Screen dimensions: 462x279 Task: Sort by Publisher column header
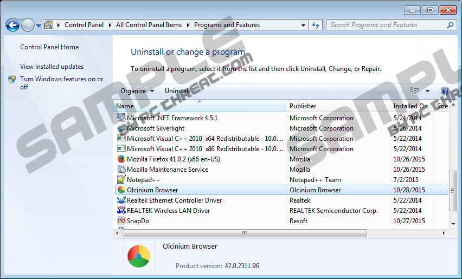(x=338, y=106)
